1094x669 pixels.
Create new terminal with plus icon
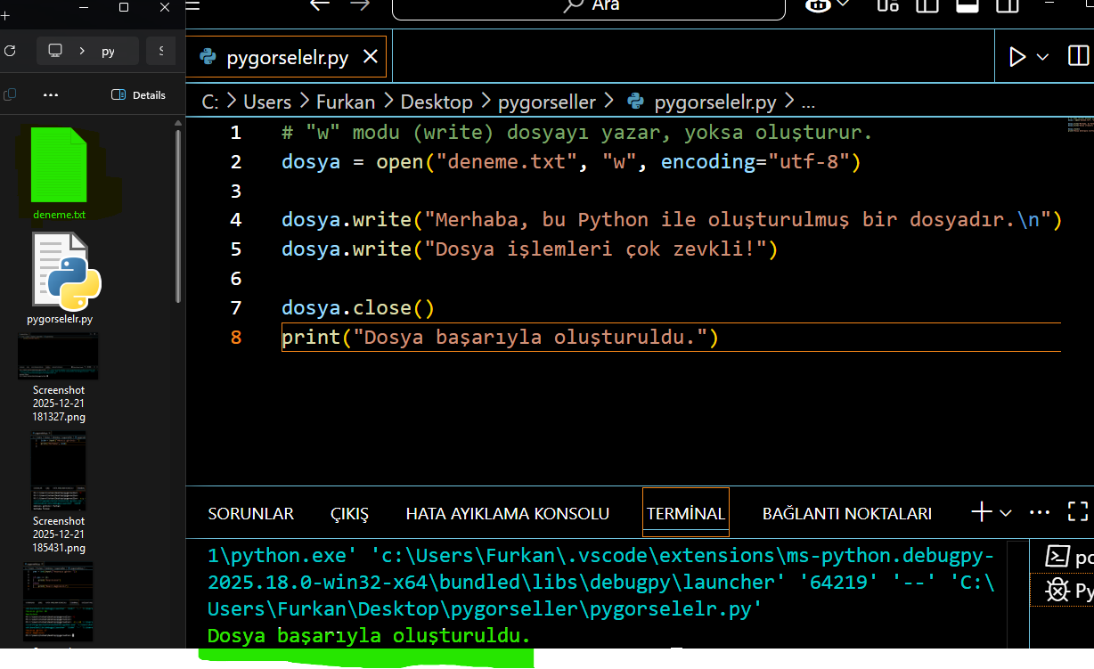981,512
